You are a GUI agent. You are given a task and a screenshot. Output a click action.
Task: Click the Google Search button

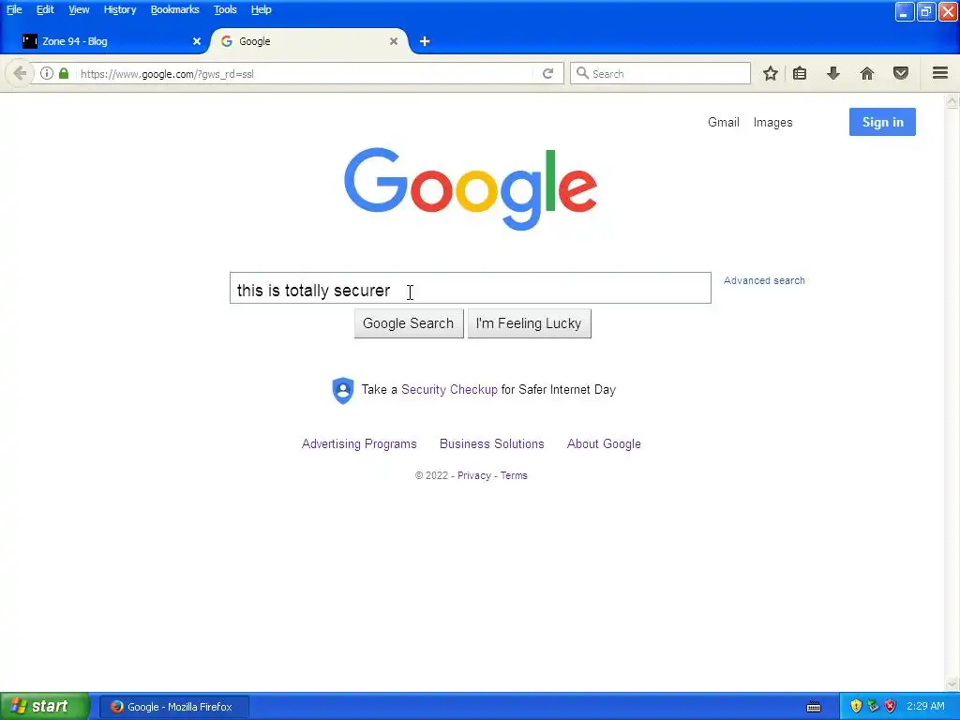[409, 323]
